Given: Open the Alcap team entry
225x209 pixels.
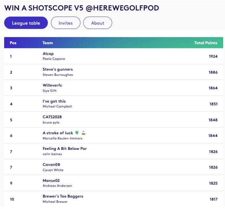Looking at the screenshot, I should (48, 54).
